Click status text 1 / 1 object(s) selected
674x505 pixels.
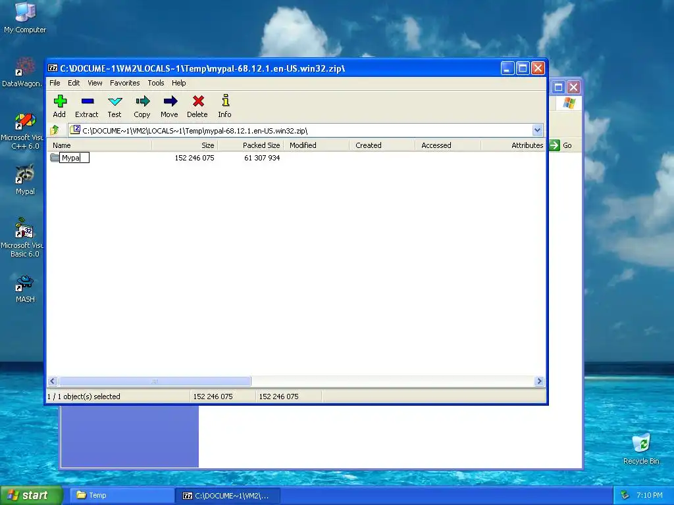tap(84, 397)
